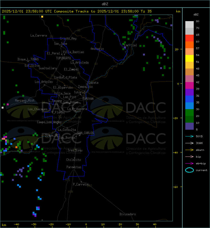Click the dBZ title at top center
The height and width of the screenshot is (228, 210).
pos(105,4)
